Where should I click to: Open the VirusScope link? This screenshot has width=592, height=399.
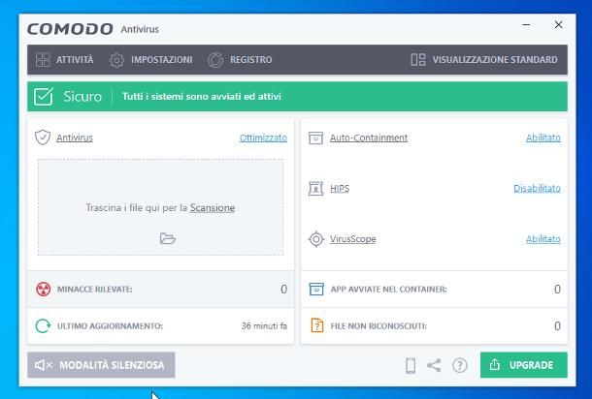click(352, 239)
